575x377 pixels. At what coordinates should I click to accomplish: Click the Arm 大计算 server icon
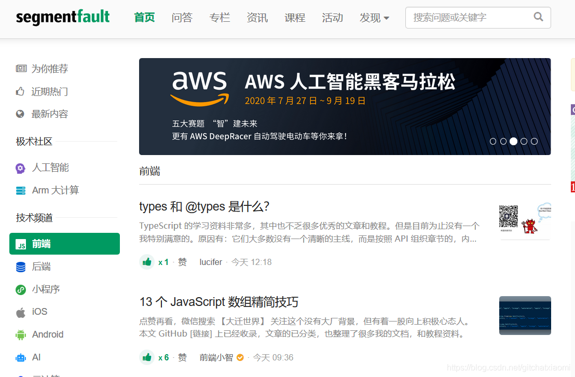21,190
